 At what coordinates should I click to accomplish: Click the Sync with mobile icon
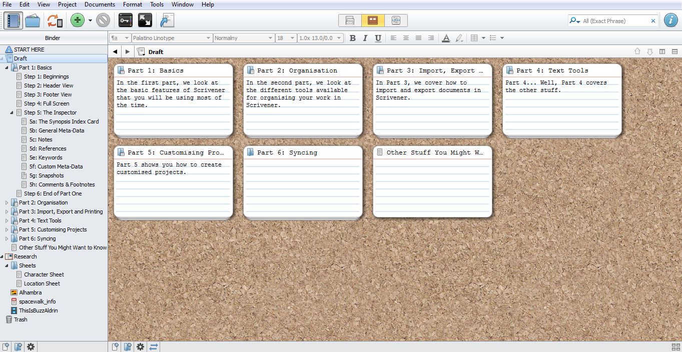point(55,20)
